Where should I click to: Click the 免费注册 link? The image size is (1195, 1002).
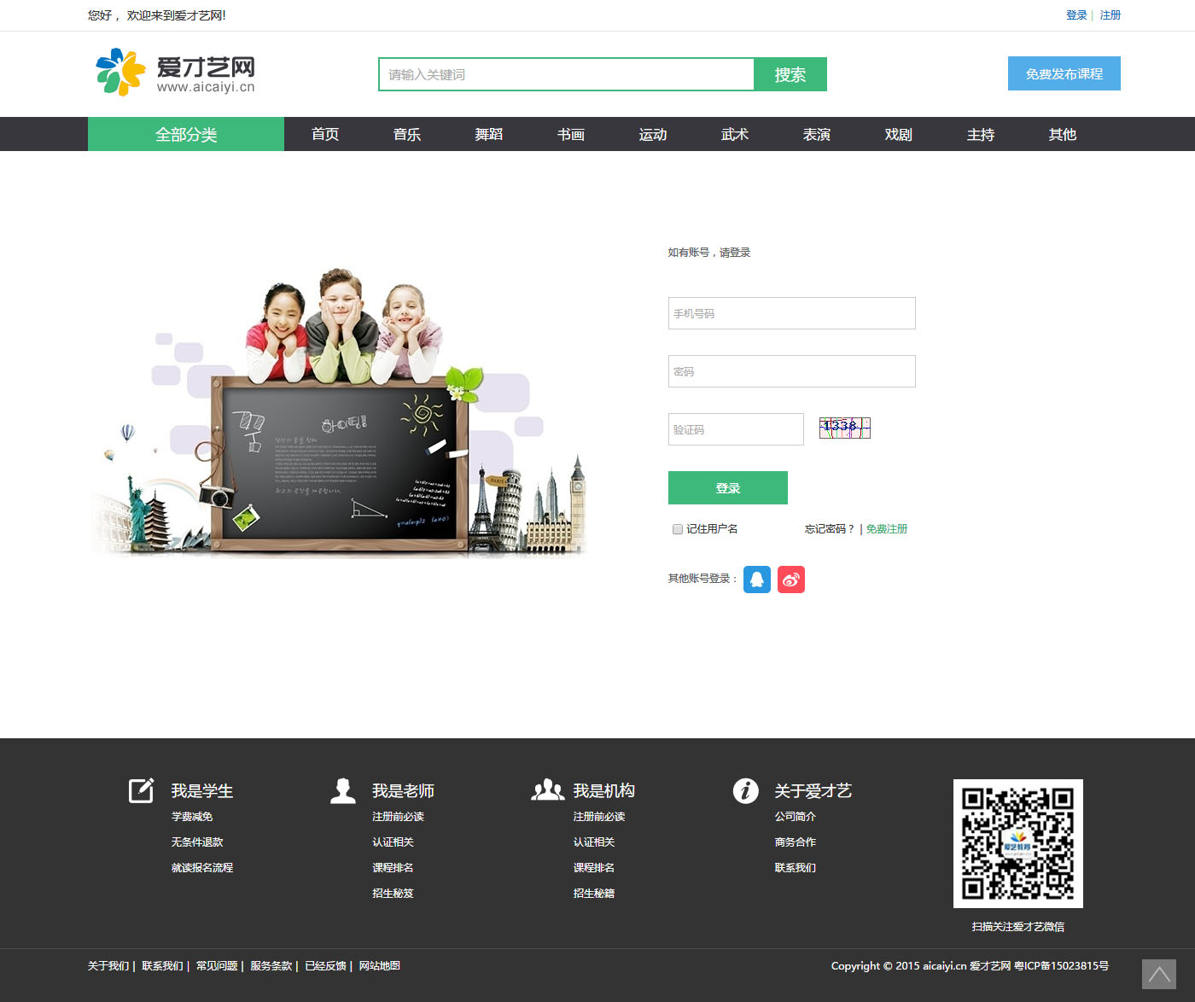coord(887,529)
